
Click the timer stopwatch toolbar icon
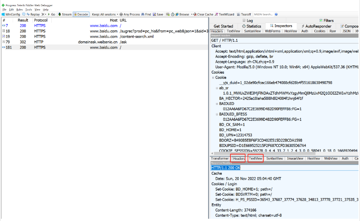tap(172, 14)
